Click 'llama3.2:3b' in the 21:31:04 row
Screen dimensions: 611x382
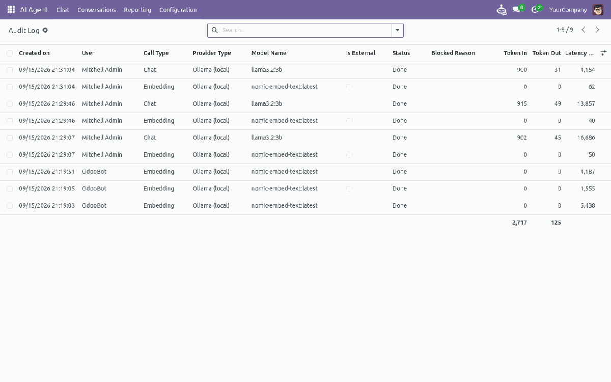[267, 70]
